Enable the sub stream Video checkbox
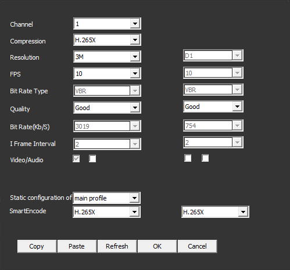Image resolution: width=290 pixels, height=270 pixels. pyautogui.click(x=188, y=158)
